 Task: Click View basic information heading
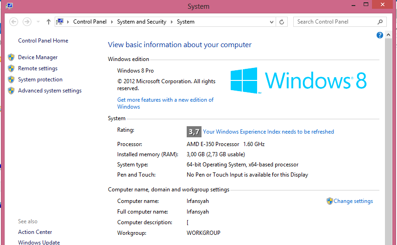pyautogui.click(x=180, y=45)
